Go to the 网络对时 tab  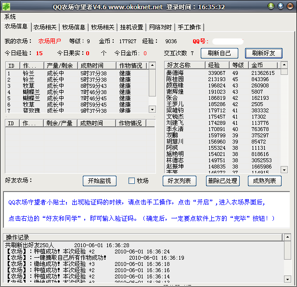[x=161, y=27]
